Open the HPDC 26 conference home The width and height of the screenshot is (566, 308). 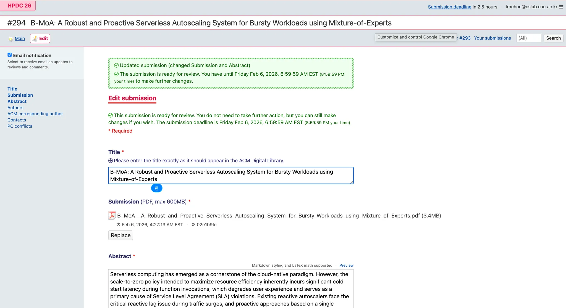[19, 6]
